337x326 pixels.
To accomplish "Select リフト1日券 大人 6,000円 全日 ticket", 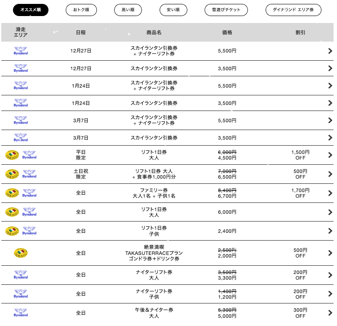I will click(154, 212).
